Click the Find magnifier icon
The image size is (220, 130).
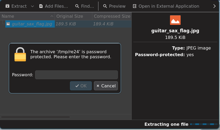(77, 6)
